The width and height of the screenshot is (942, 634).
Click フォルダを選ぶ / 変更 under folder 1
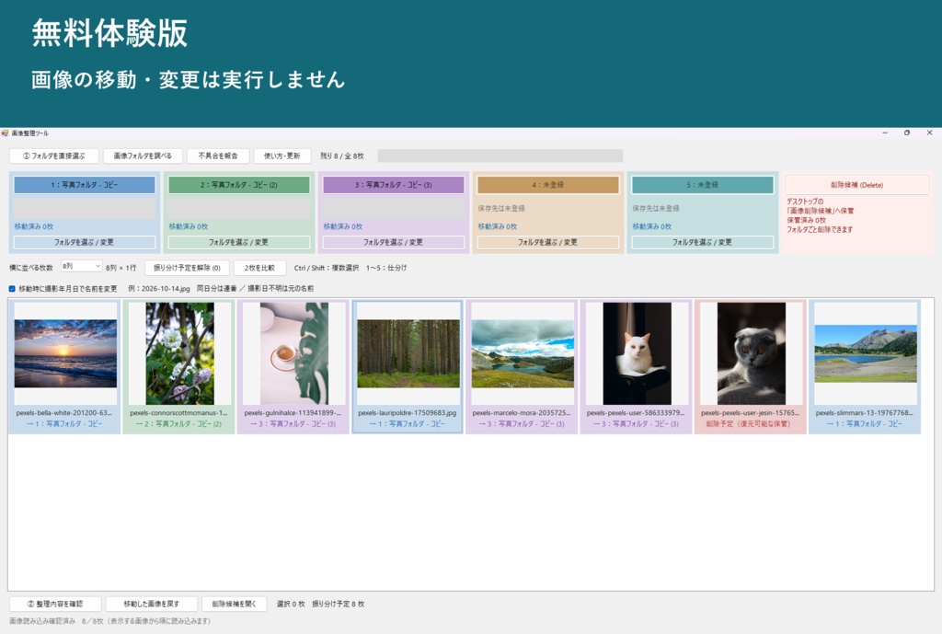coord(84,242)
